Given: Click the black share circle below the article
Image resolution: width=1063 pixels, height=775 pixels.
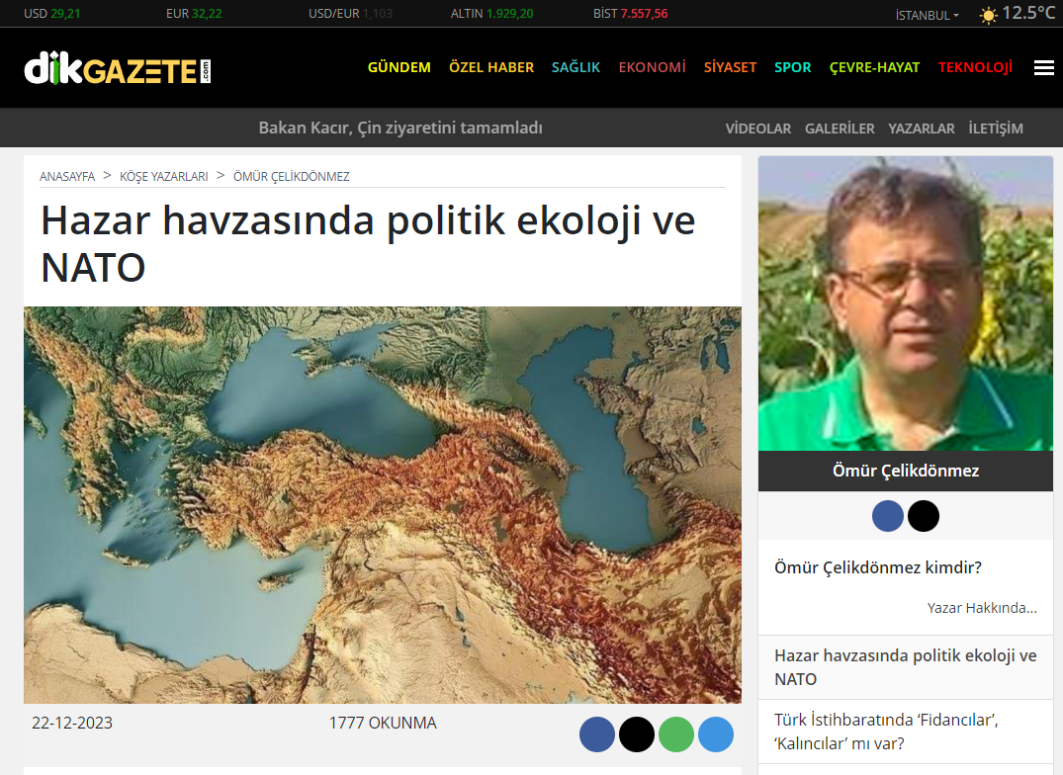Looking at the screenshot, I should [637, 734].
